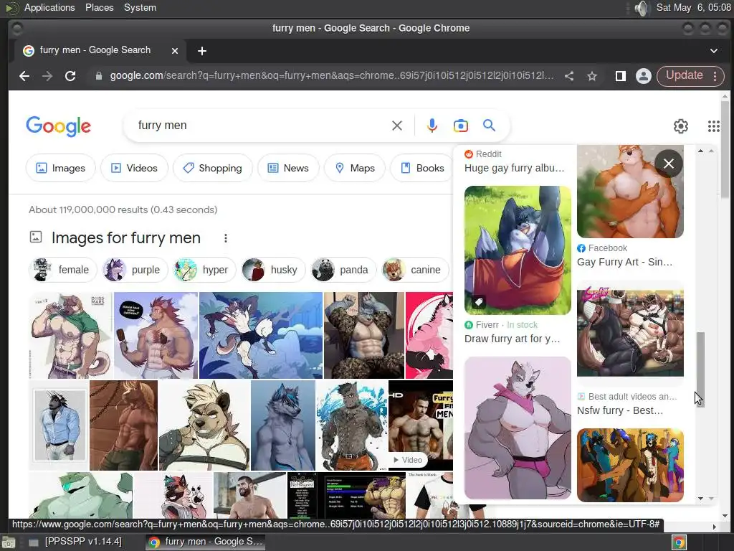Open Chrome three-dot menu next to Update

point(715,76)
